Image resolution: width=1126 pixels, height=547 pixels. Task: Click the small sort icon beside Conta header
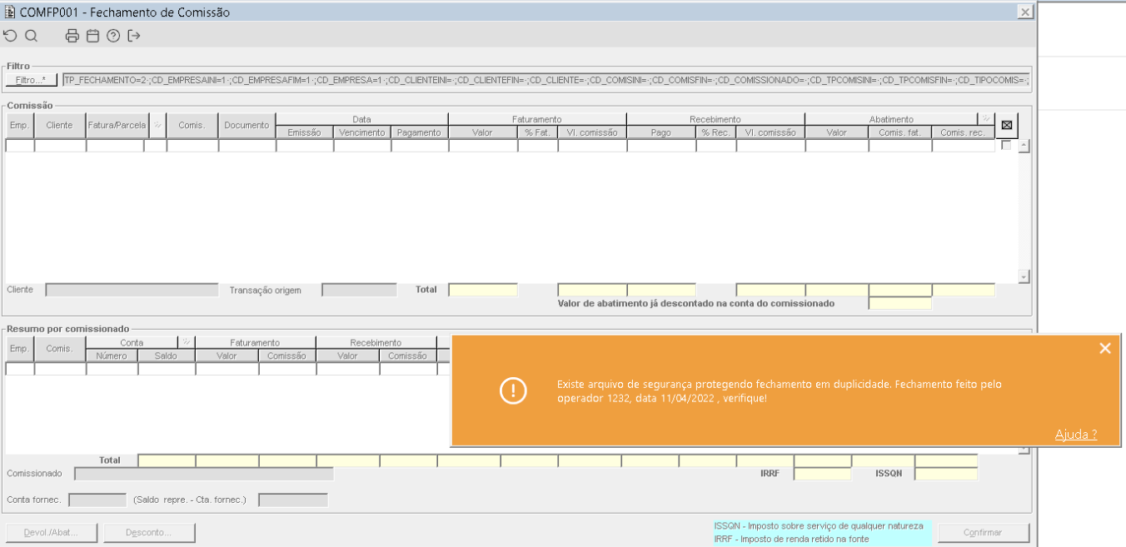[187, 342]
